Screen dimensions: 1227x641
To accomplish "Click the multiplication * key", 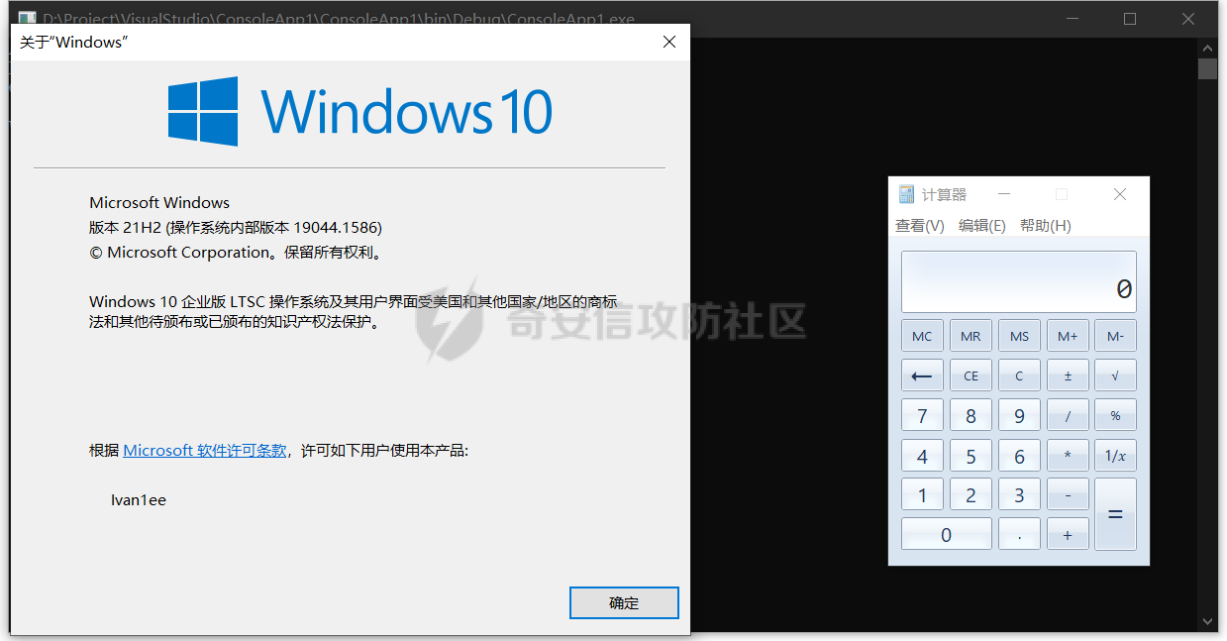I will pos(1068,456).
